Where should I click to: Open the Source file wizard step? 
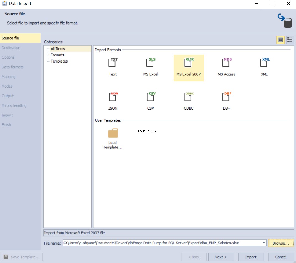click(20, 38)
